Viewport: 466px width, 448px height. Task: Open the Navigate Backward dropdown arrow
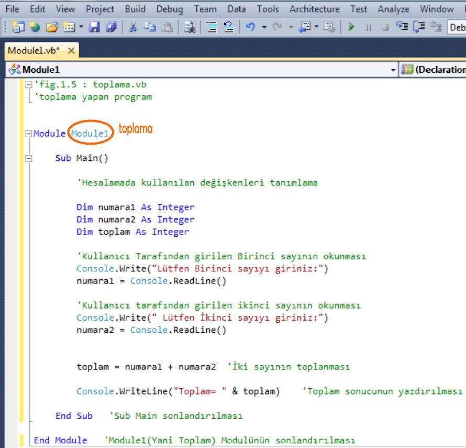316,27
